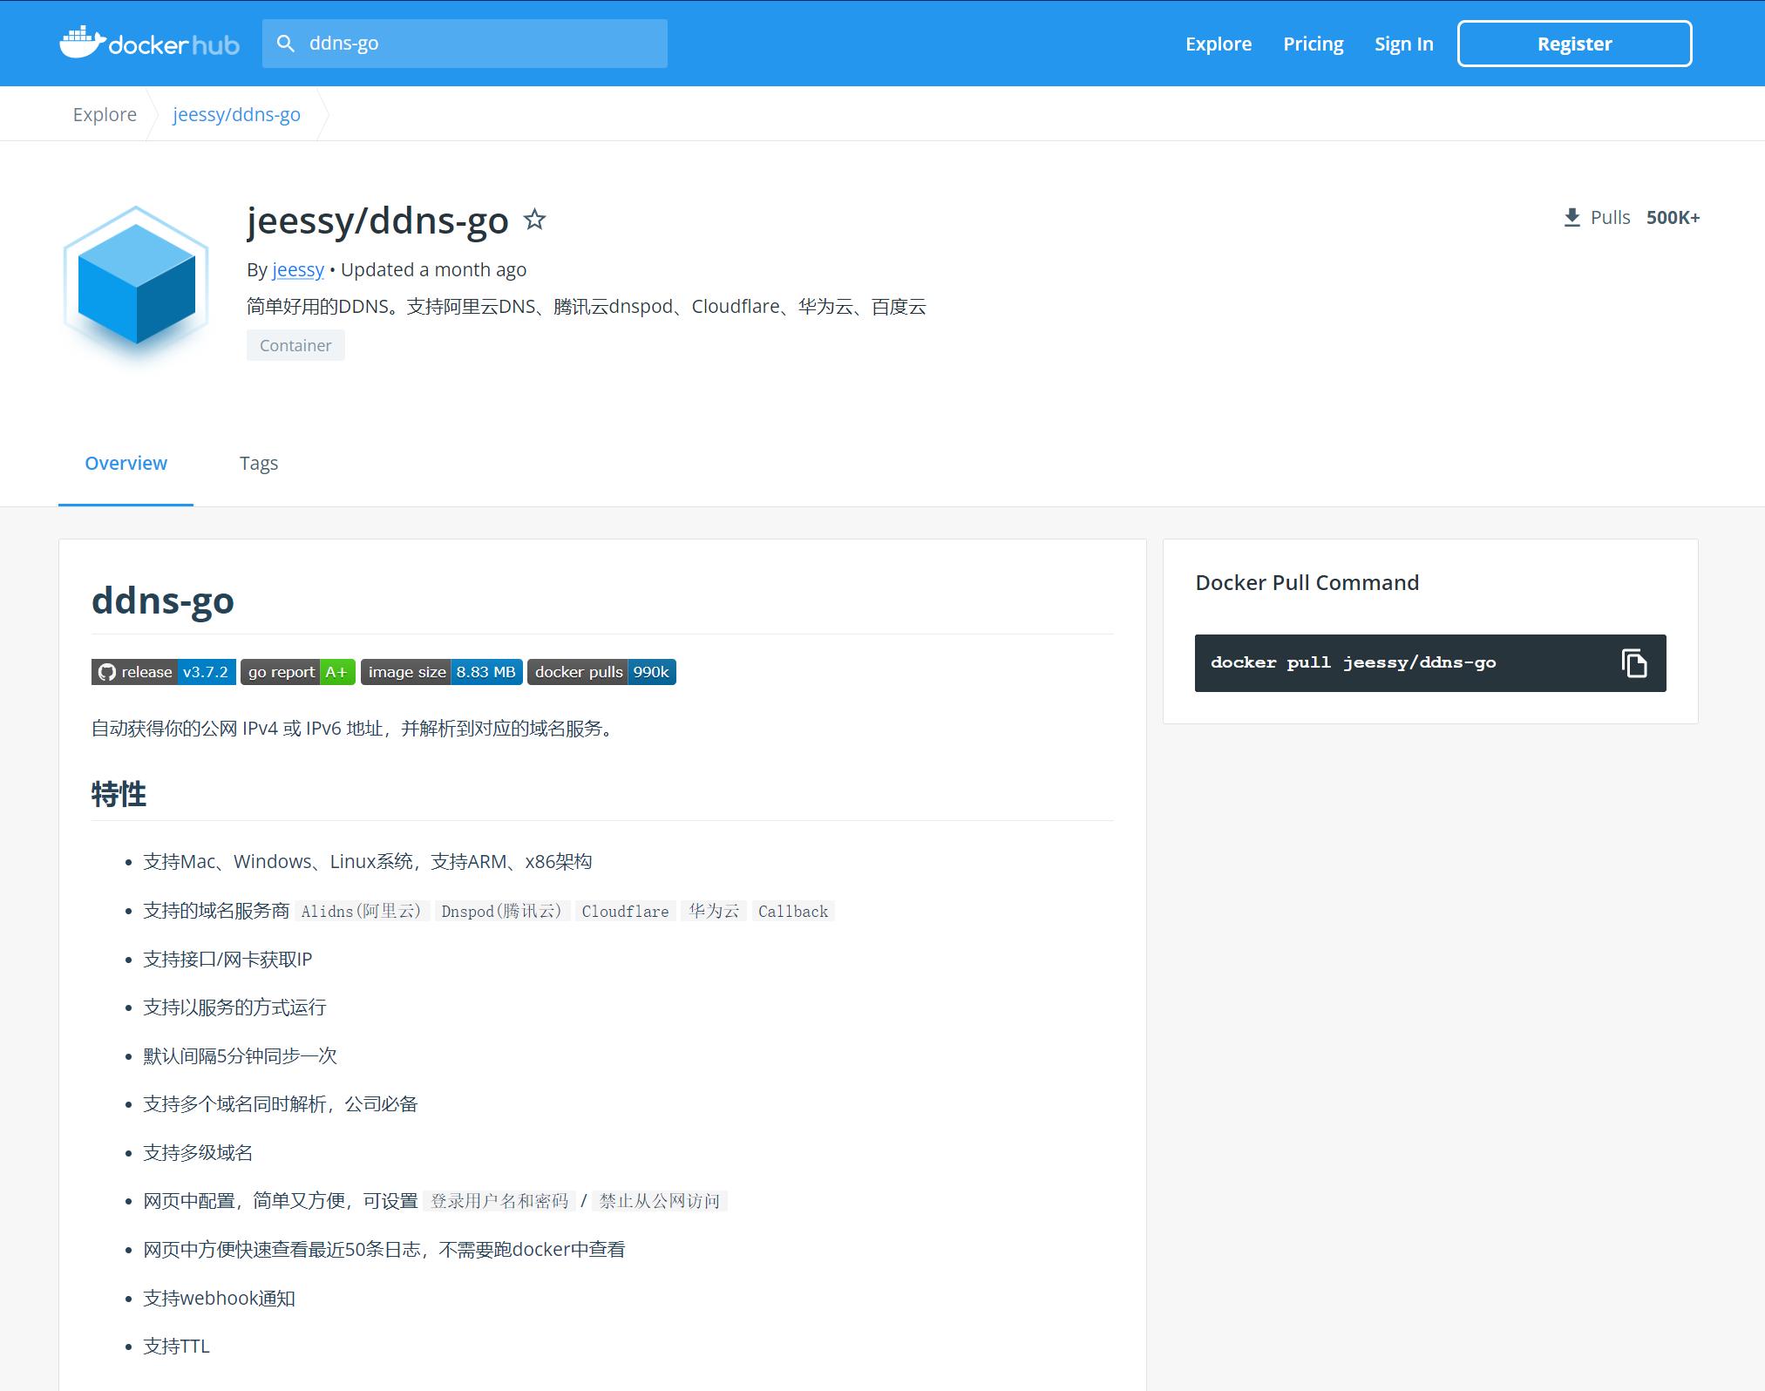Click the GitHub release v3.7.2 badge

[x=162, y=671]
